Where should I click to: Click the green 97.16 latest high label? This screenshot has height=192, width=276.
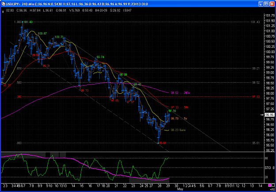point(172,111)
